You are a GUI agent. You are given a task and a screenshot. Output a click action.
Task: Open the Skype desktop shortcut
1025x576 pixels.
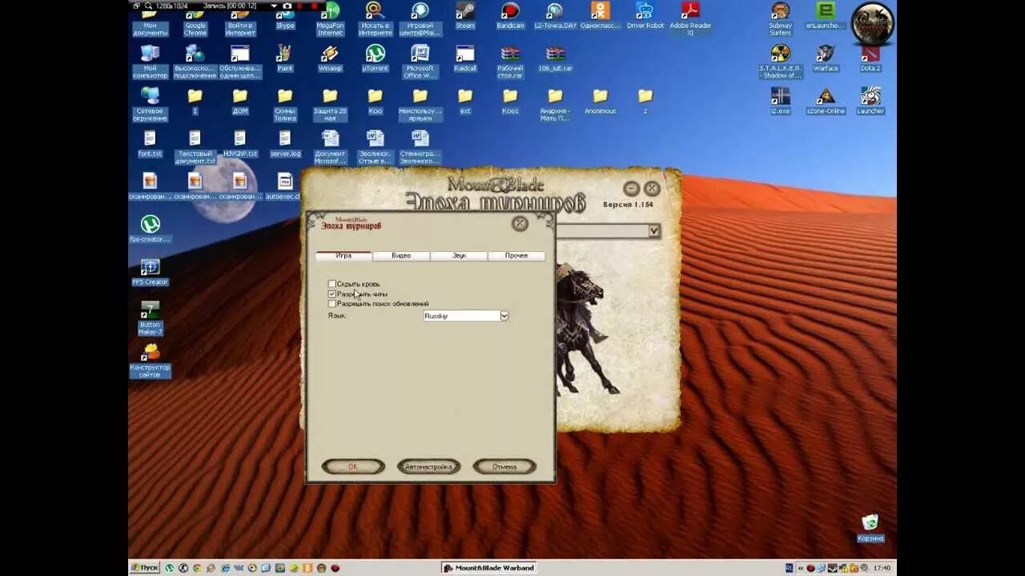click(285, 18)
